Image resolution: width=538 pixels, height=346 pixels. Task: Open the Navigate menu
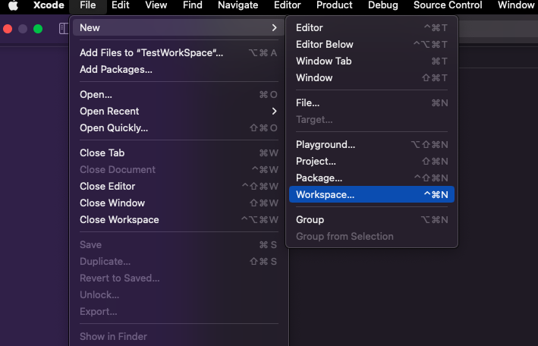click(238, 5)
